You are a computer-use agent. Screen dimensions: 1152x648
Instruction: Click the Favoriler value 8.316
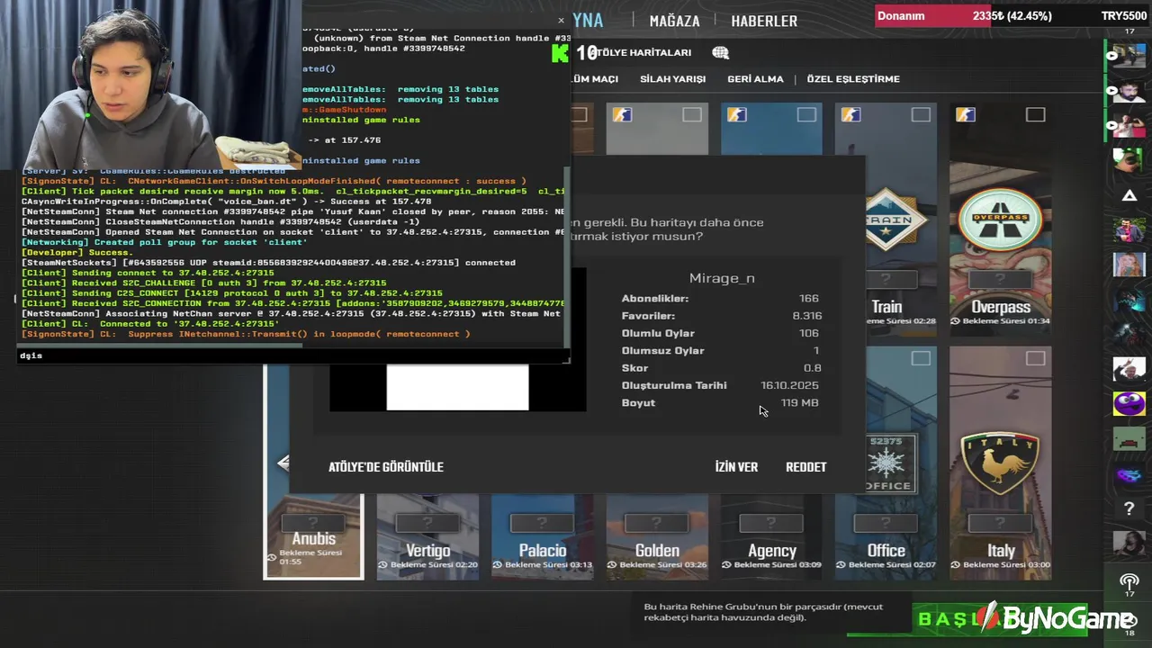coord(806,316)
